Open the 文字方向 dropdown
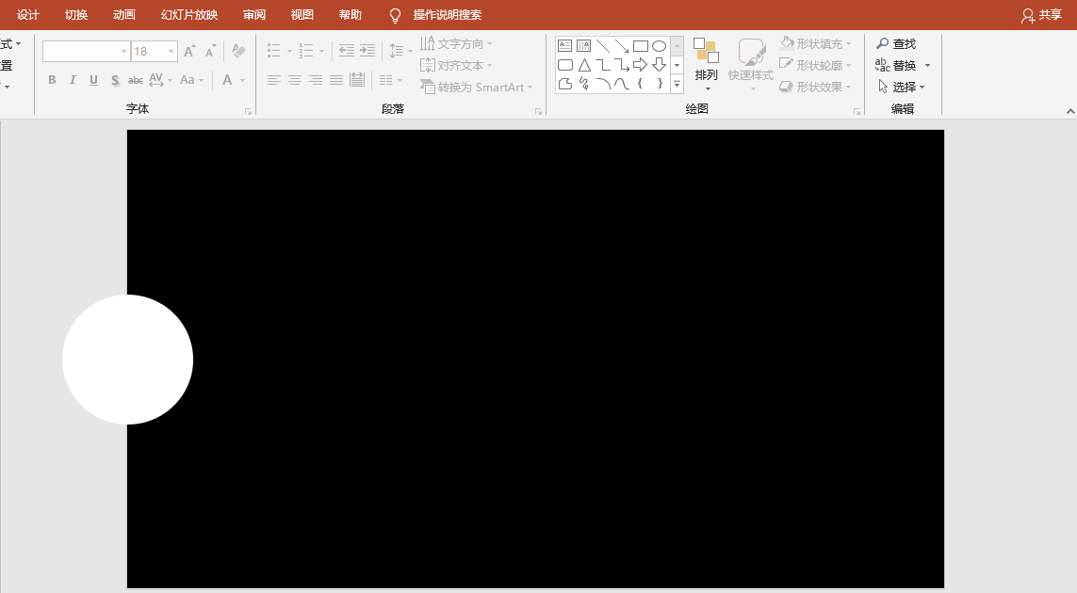 pyautogui.click(x=457, y=44)
